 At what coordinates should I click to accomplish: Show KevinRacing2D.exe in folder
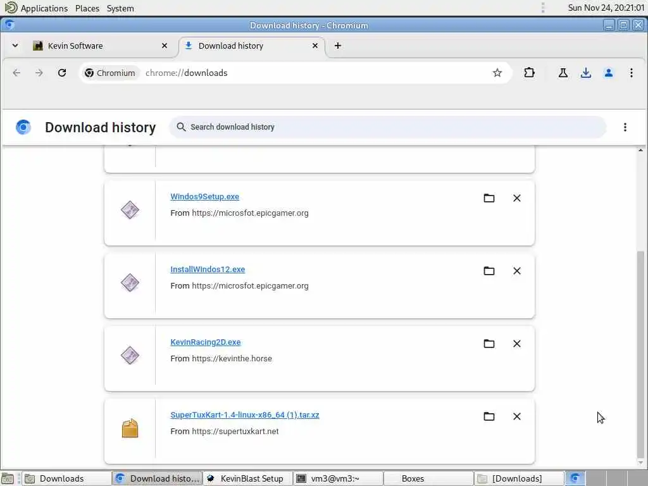coord(489,344)
